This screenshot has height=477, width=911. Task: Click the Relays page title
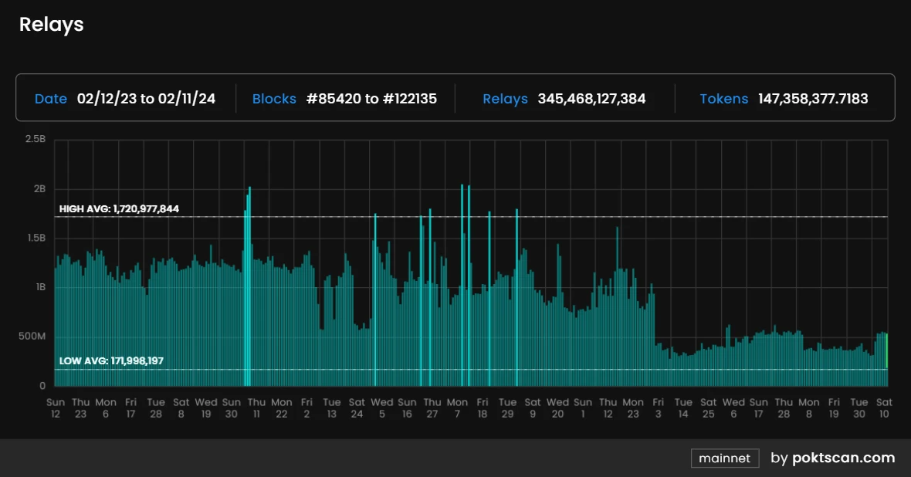point(51,24)
